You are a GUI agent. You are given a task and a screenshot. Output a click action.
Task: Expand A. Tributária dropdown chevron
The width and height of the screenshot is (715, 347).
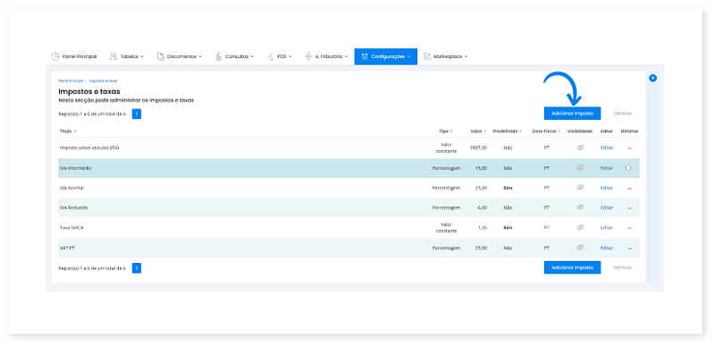point(346,56)
